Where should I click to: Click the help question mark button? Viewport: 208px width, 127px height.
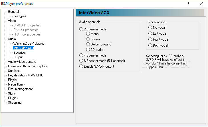tap(188, 4)
